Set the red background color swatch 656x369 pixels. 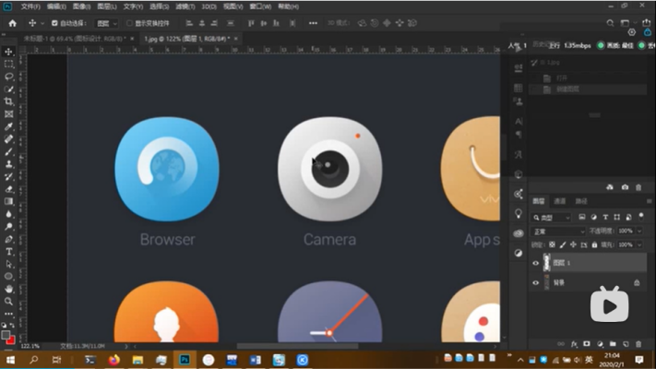(x=11, y=339)
